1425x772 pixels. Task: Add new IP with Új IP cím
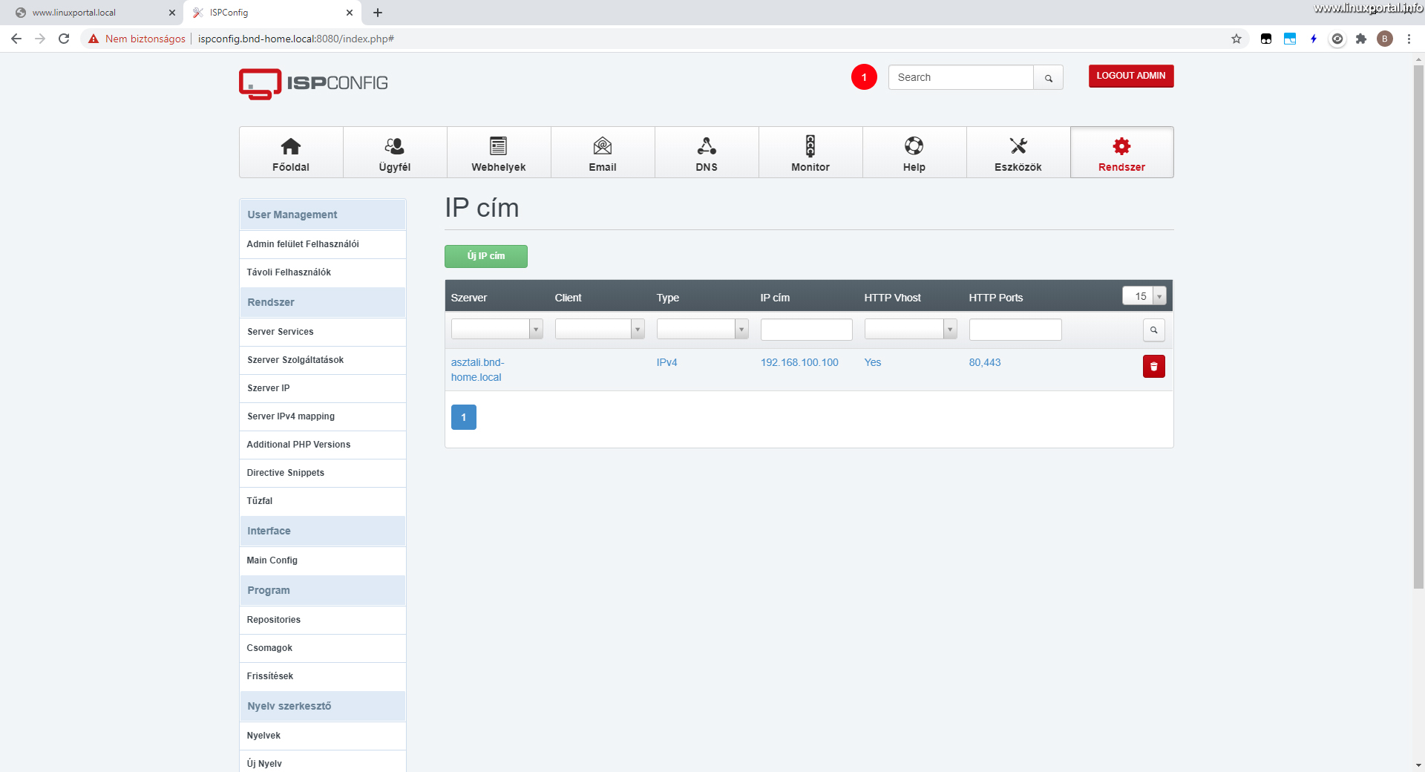click(486, 256)
